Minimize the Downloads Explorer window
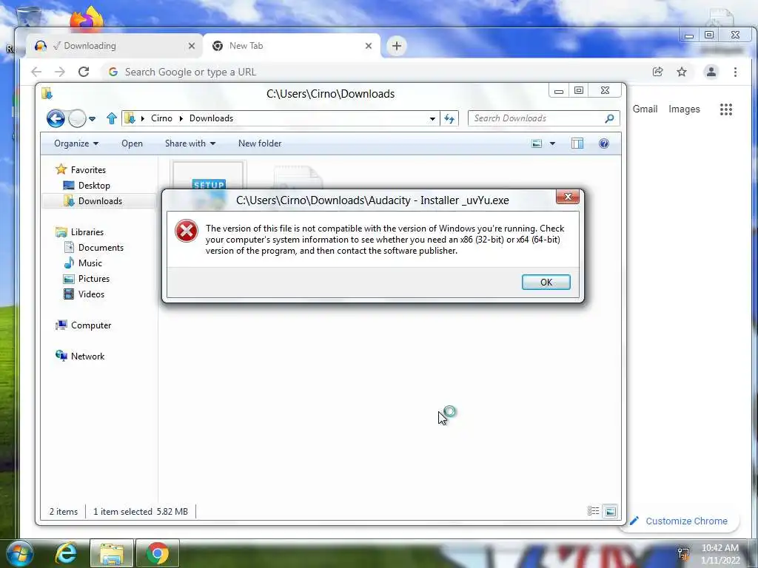 click(x=559, y=90)
